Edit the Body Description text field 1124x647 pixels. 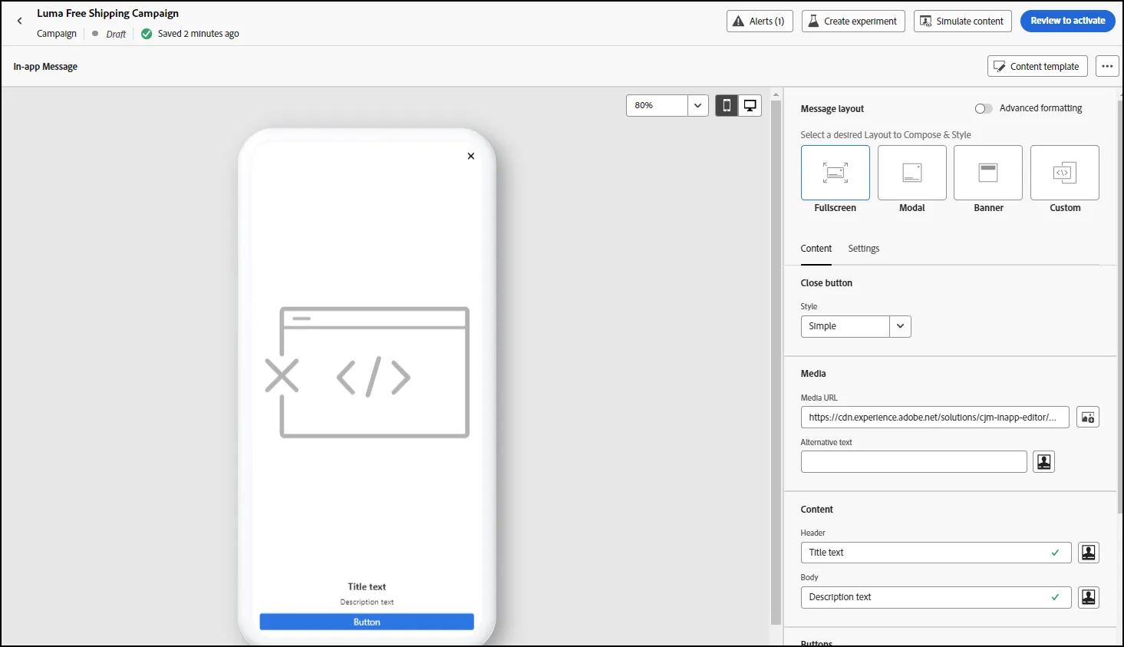(936, 597)
